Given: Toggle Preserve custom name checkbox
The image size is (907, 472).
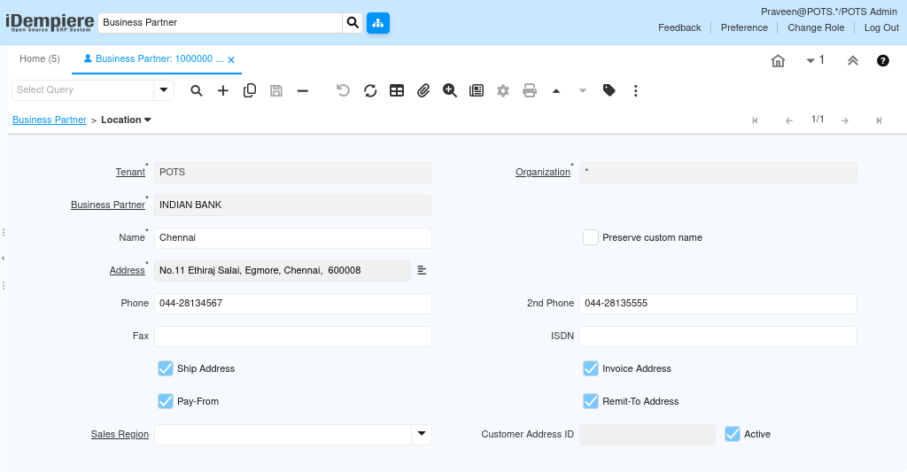Looking at the screenshot, I should pos(591,237).
